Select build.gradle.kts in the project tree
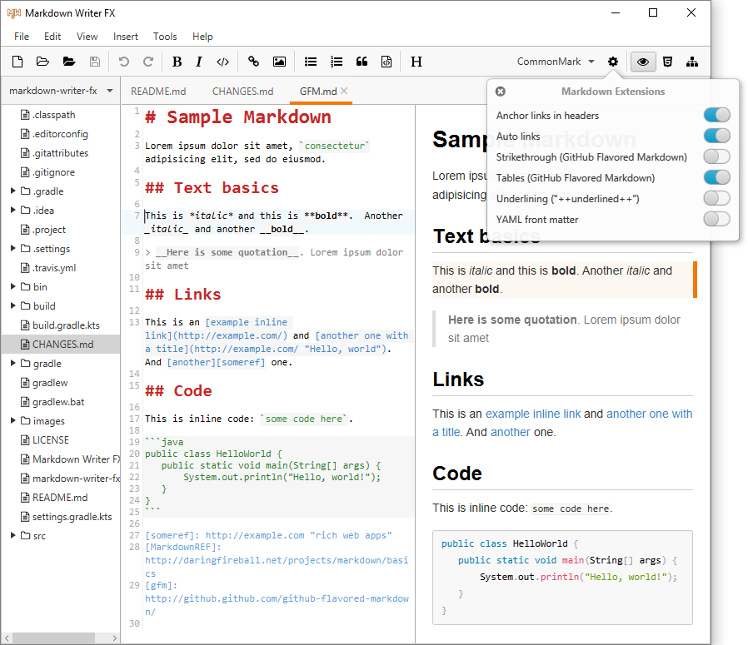This screenshot has height=645, width=748. click(66, 325)
